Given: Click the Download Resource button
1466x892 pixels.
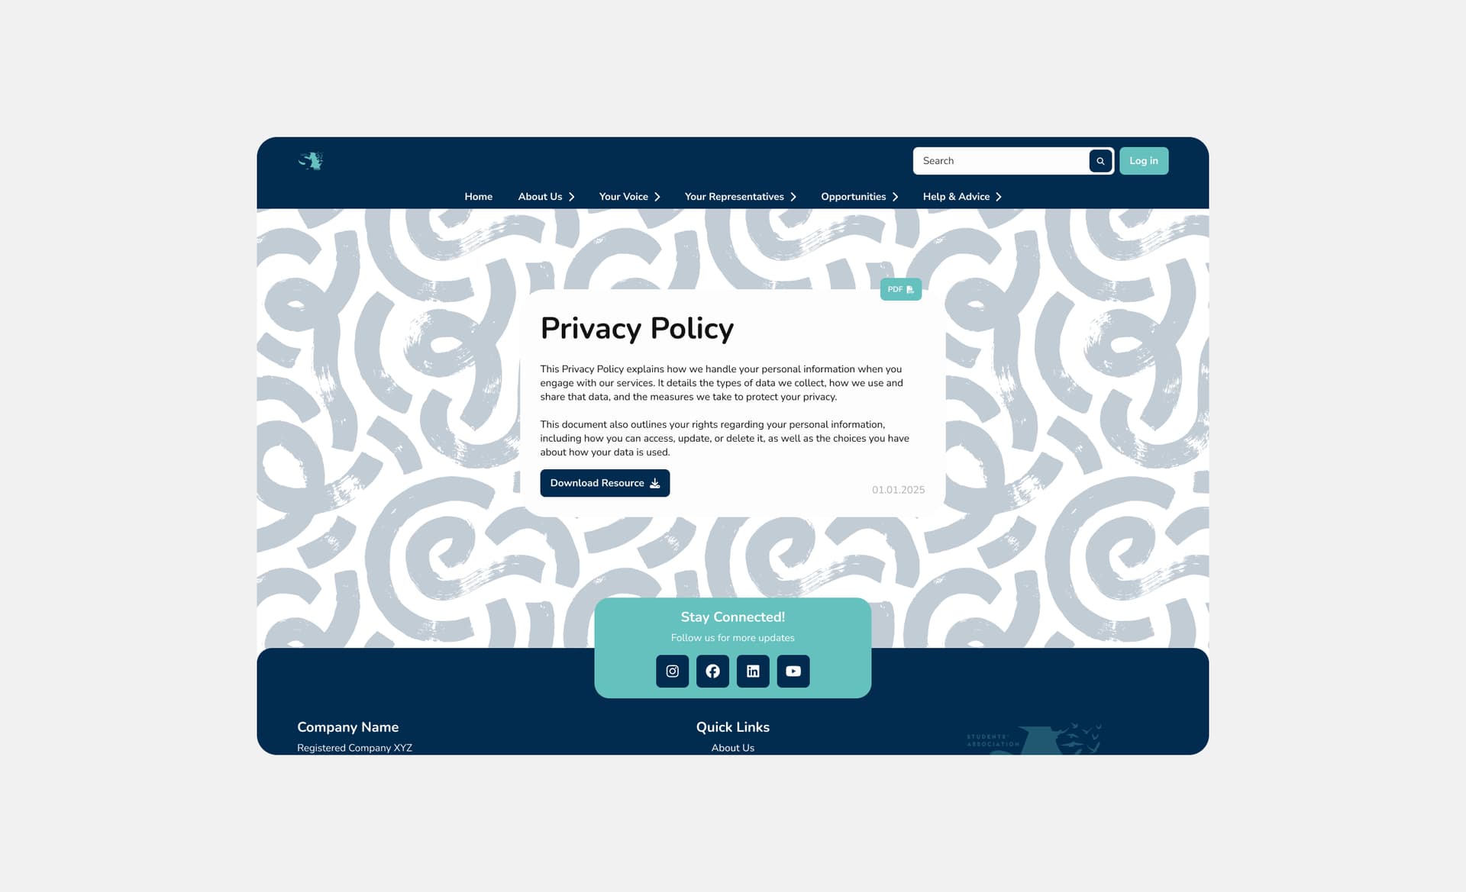Looking at the screenshot, I should click(604, 483).
